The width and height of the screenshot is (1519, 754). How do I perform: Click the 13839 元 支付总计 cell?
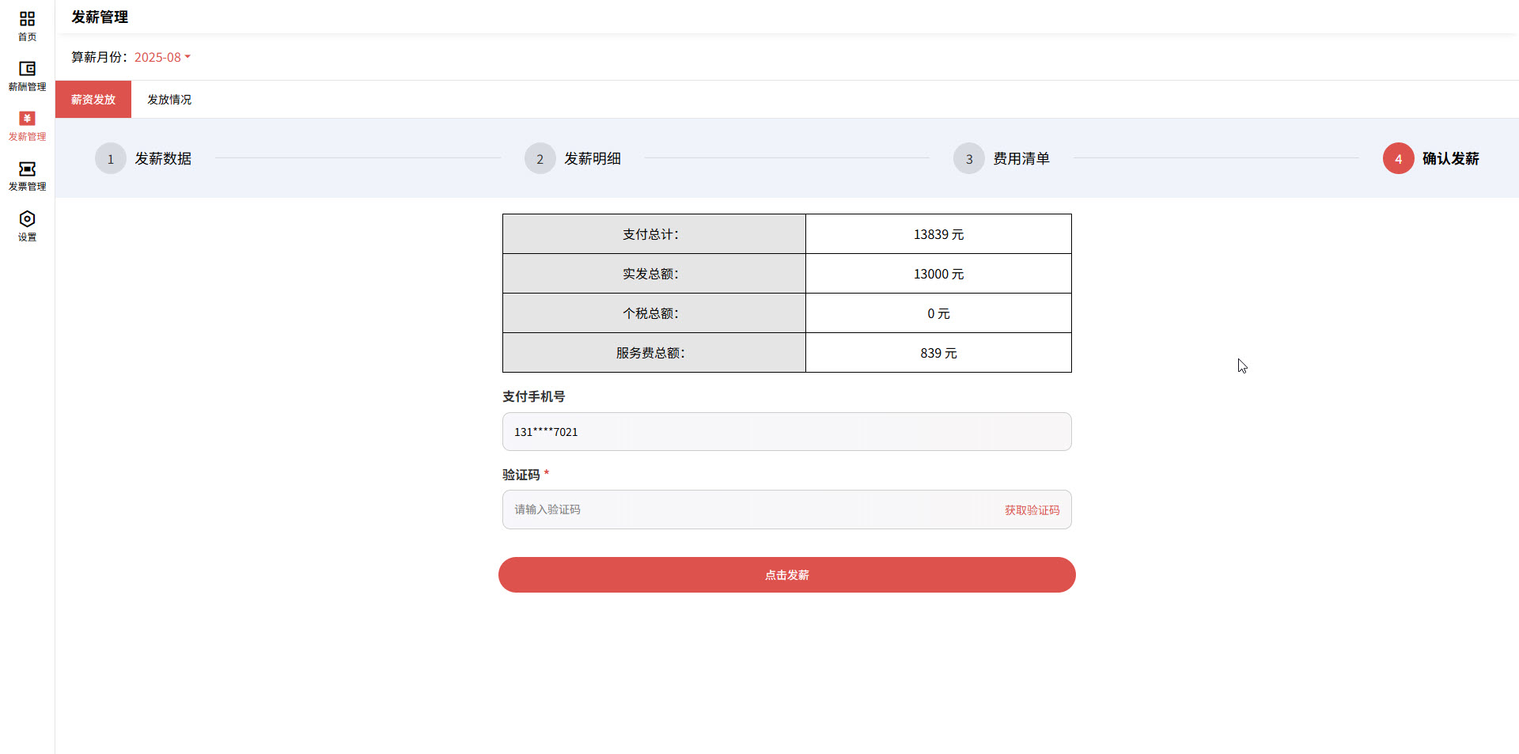pyautogui.click(x=938, y=233)
